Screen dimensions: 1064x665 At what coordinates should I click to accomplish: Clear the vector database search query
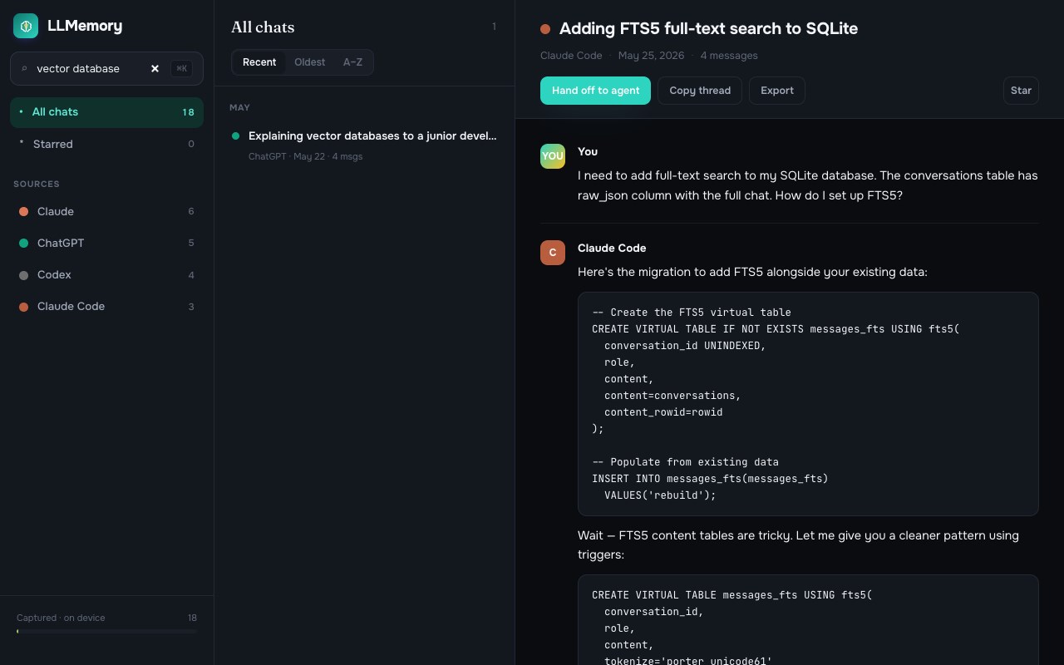tap(155, 68)
